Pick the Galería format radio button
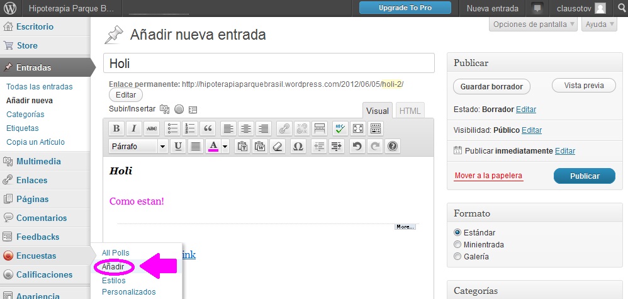Screen dimensions: 628x299 click(457, 257)
